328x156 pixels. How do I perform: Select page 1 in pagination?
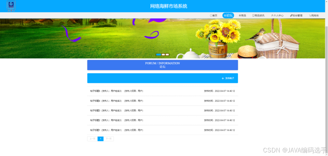(101, 139)
